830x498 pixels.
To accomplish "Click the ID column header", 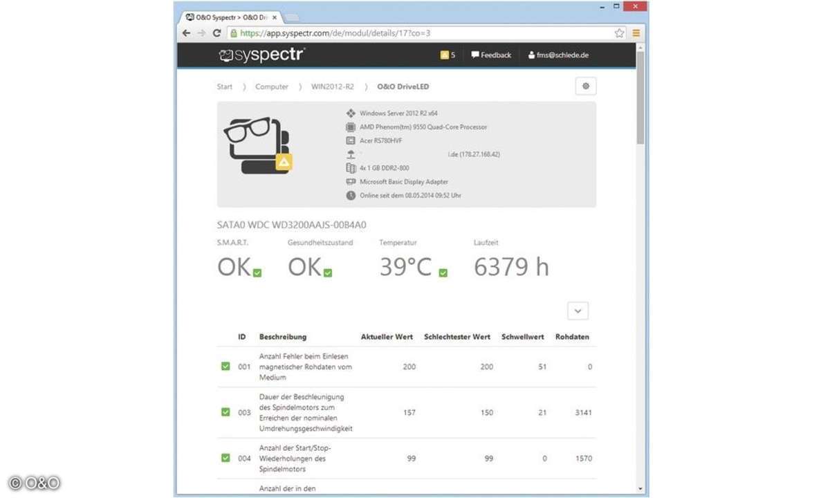I will pyautogui.click(x=242, y=337).
